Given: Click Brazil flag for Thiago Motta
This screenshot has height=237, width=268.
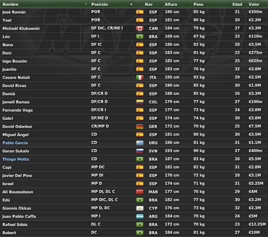Looking at the screenshot, I should click(x=140, y=159).
